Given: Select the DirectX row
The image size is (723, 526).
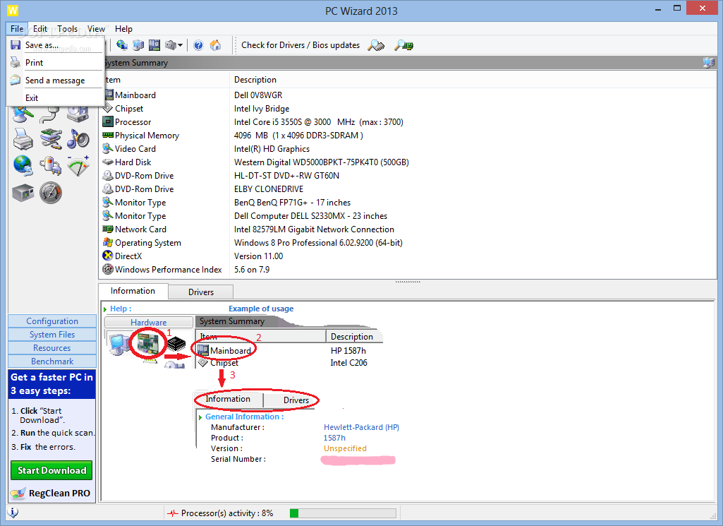Looking at the screenshot, I should pyautogui.click(x=408, y=256).
